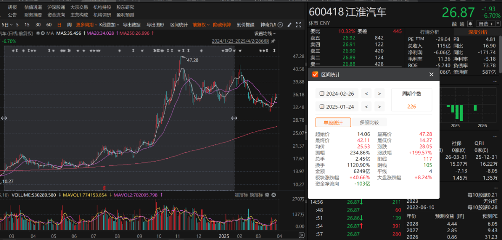The width and height of the screenshot is (502, 240).
Task: Select 60 minute period
Action: (49, 25)
